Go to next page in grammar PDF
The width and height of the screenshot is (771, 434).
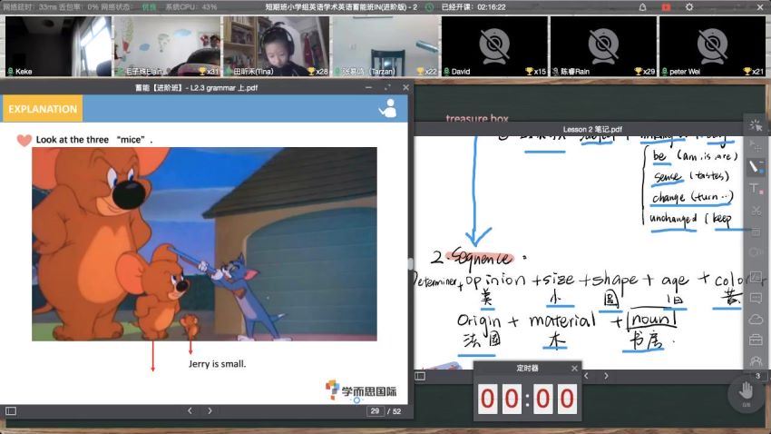[210, 410]
